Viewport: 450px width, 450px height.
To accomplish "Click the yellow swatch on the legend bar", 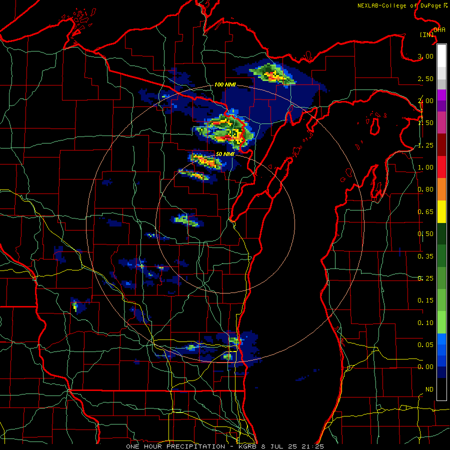I will (441, 212).
